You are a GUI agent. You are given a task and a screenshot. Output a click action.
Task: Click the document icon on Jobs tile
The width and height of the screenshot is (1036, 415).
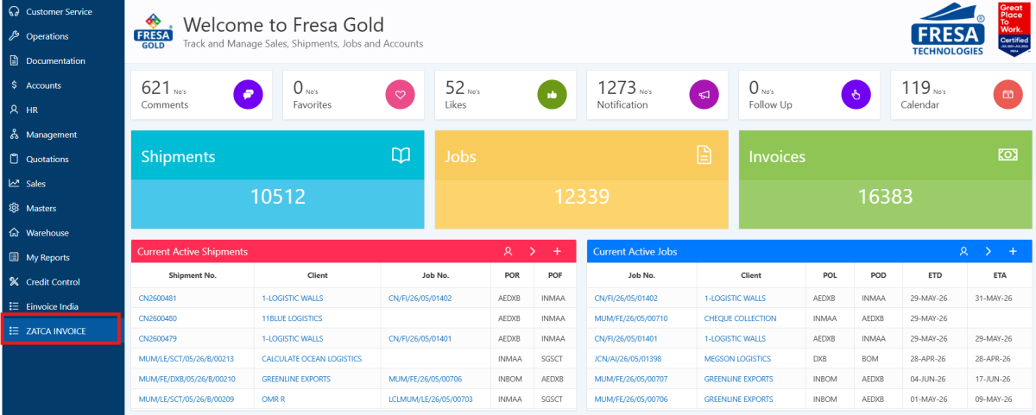click(x=704, y=155)
